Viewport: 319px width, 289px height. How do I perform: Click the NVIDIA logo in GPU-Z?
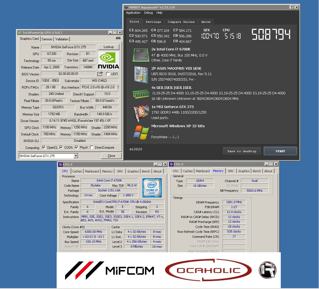109,60
